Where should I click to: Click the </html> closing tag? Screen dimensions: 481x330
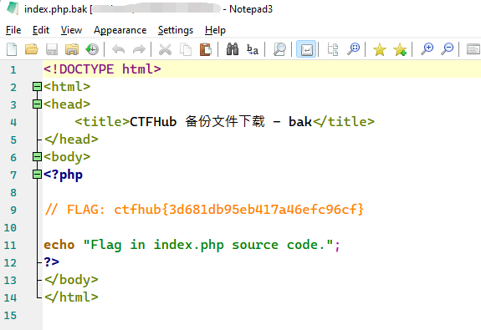71,297
